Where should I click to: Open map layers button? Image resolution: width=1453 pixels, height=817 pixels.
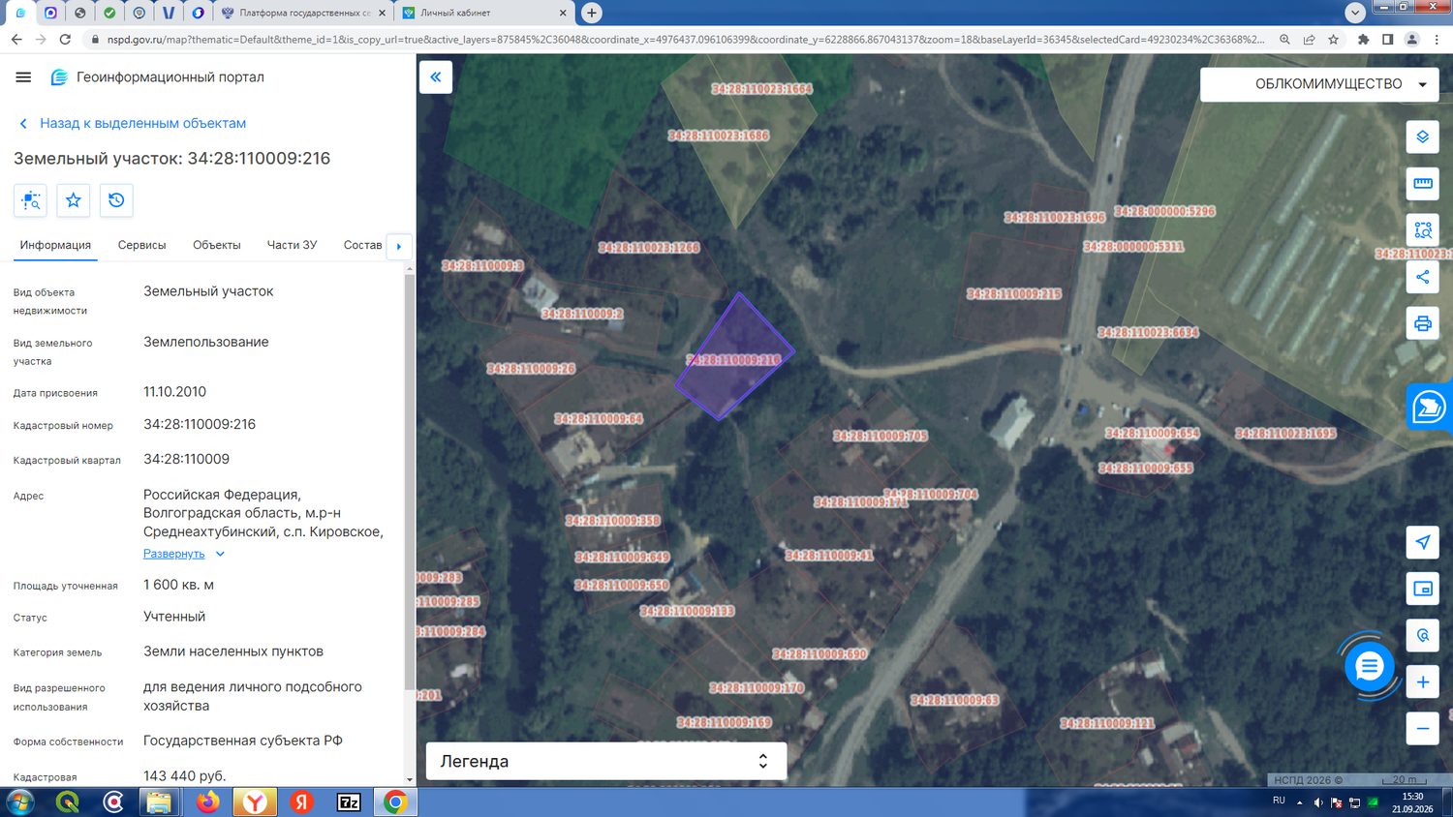click(x=1422, y=136)
